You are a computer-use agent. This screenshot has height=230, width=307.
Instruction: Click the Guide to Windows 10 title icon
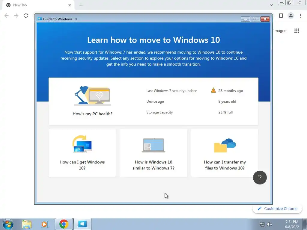click(x=40, y=19)
